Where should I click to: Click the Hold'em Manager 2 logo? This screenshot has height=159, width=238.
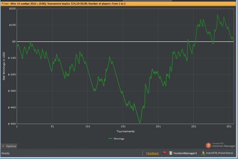click(208, 145)
